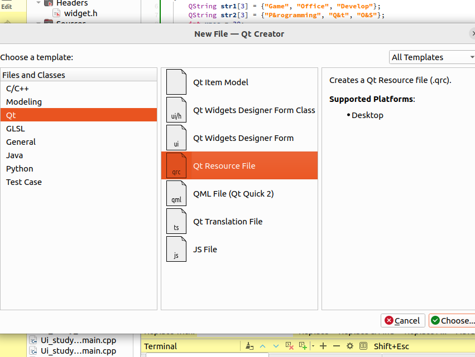The image size is (475, 357).
Task: Choose the Test Case category
Action: pos(79,182)
